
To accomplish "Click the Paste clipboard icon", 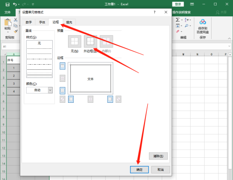I will pos(8,22).
